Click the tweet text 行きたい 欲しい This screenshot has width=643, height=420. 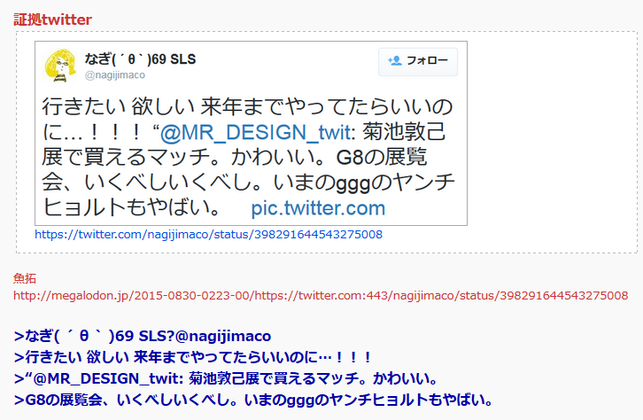pos(118,107)
